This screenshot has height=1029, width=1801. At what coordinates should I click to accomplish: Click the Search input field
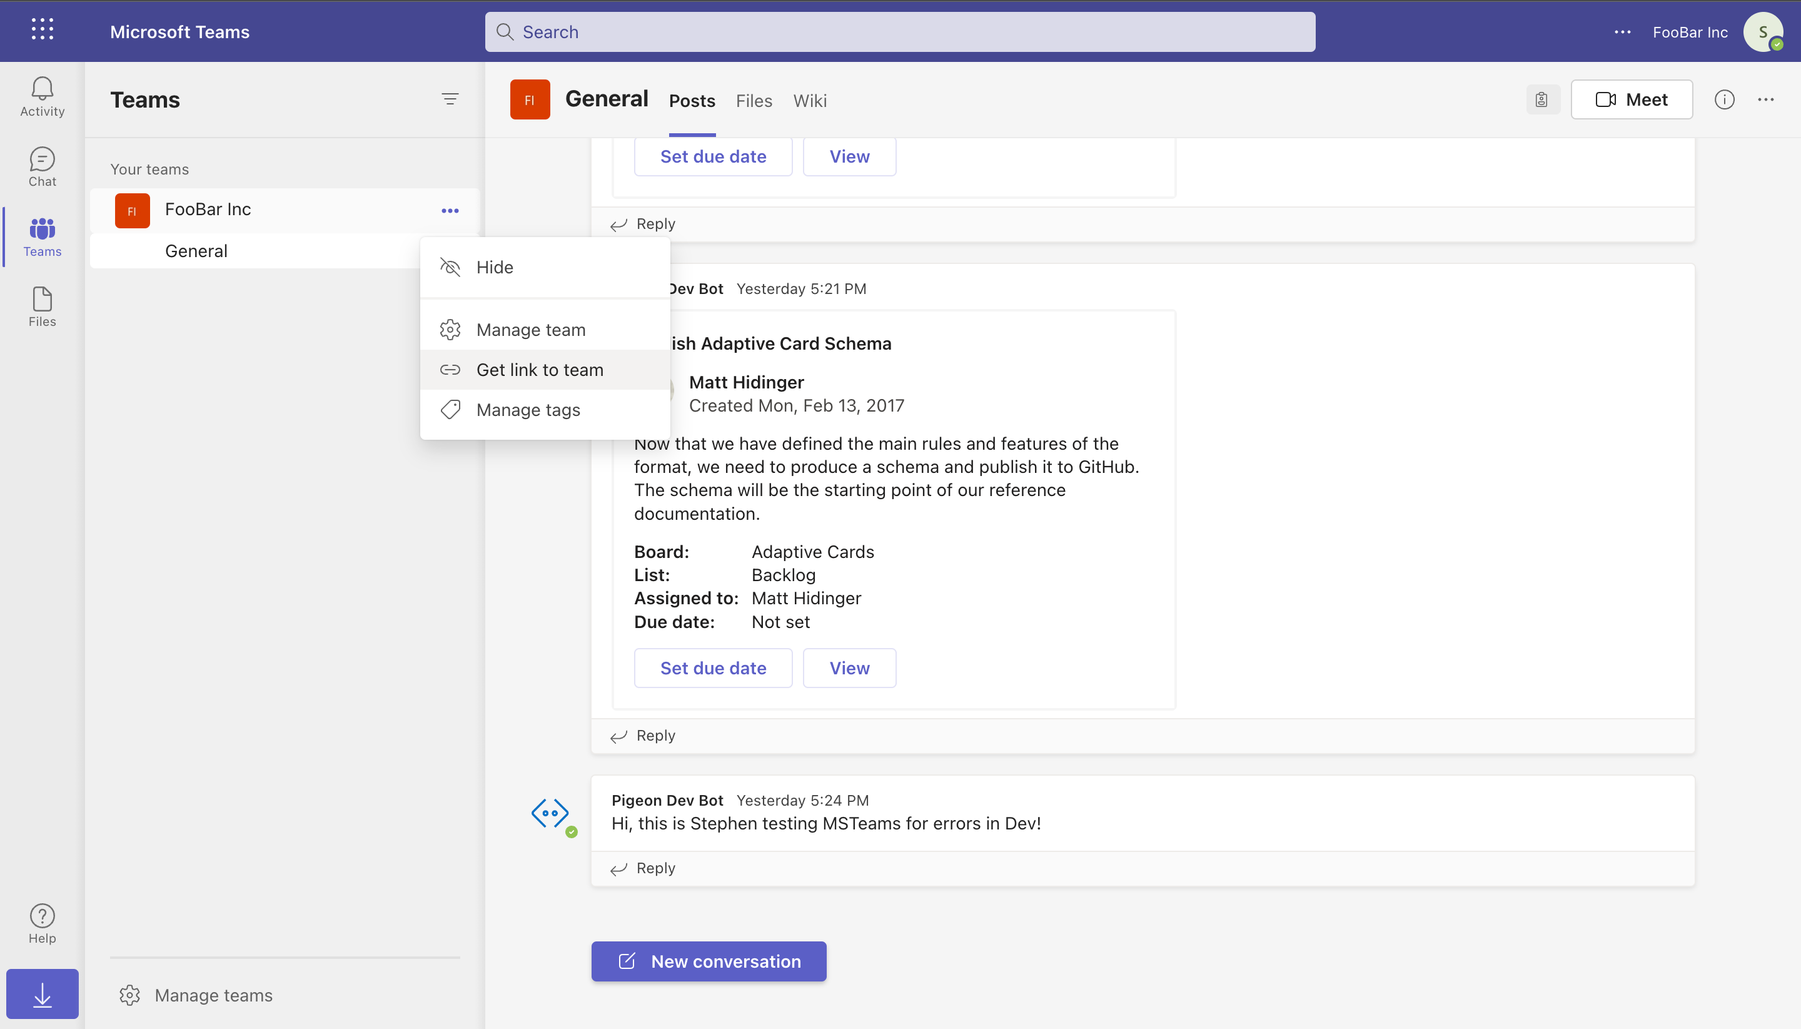(901, 31)
